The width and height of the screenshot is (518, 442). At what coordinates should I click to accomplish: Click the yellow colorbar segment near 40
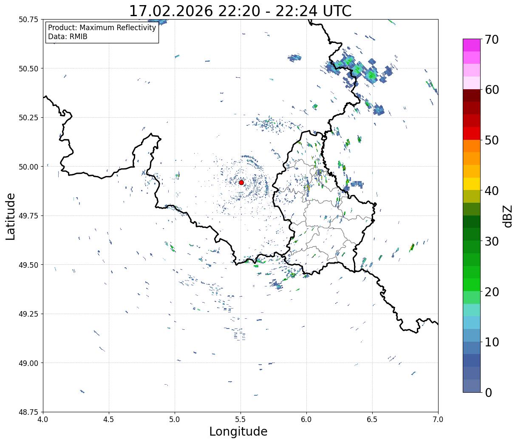[472, 184]
